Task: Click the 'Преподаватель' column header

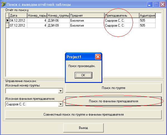Action: click(x=122, y=16)
